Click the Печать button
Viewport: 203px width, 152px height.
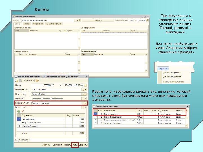tap(67, 145)
